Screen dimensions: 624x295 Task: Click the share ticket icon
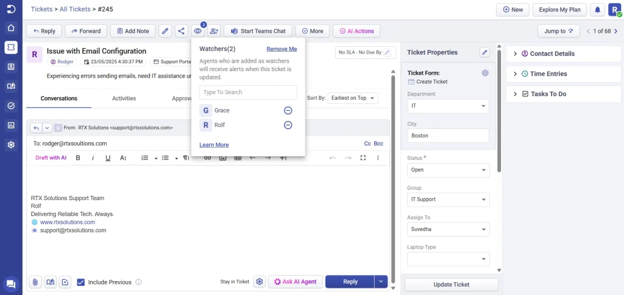tap(181, 31)
